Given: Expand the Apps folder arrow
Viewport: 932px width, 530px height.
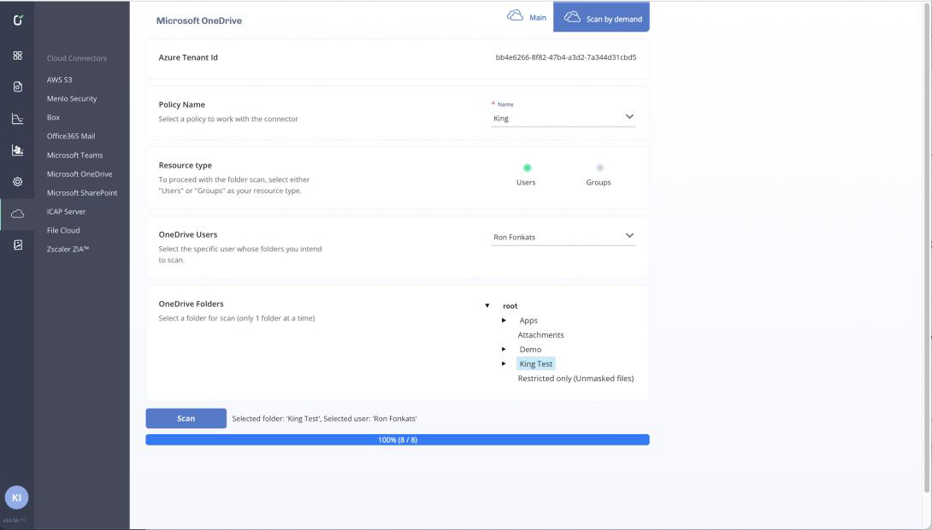Looking at the screenshot, I should (x=504, y=321).
